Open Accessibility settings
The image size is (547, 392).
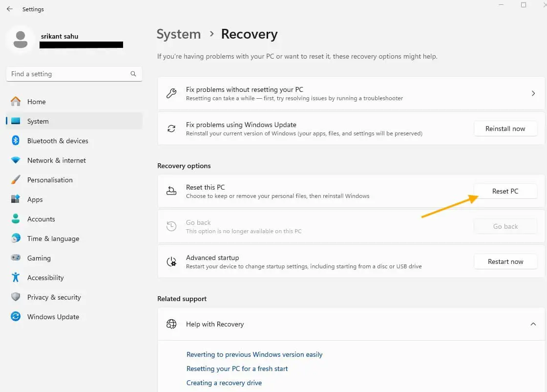pos(74,278)
